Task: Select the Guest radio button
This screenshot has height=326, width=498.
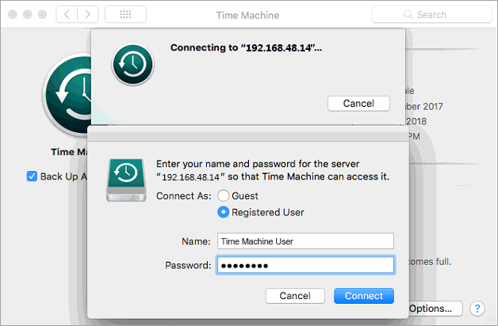Action: click(224, 195)
